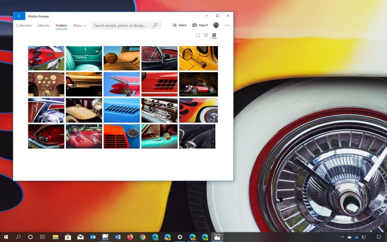Open the cream vintage fender photo

click(x=84, y=110)
